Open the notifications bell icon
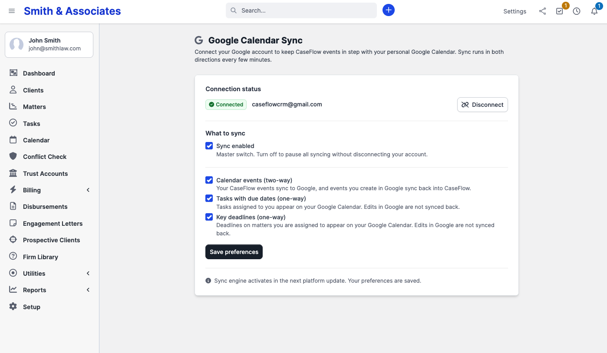607x353 pixels. pos(594,11)
